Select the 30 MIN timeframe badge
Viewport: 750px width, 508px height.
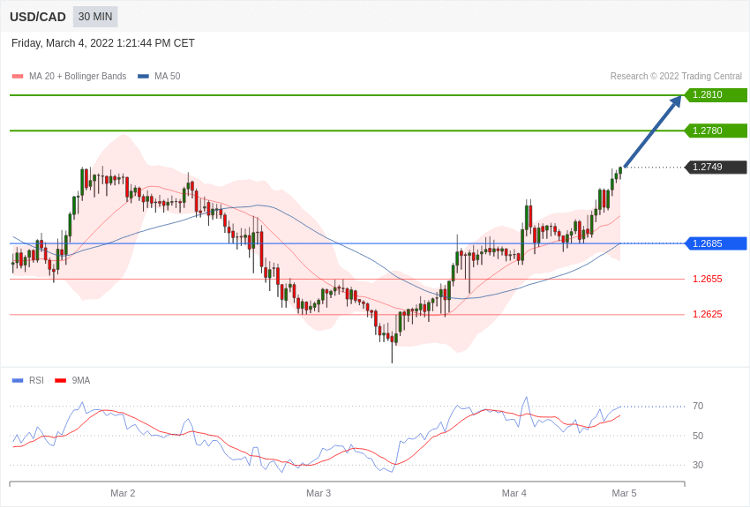tap(95, 17)
